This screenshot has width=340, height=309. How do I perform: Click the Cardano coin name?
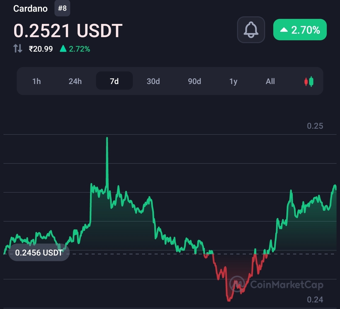(30, 9)
